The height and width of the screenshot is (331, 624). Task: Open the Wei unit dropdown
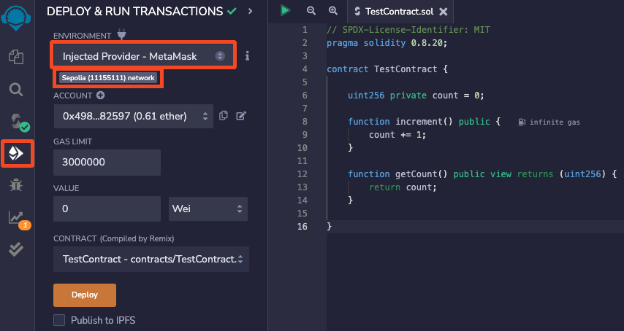(208, 209)
